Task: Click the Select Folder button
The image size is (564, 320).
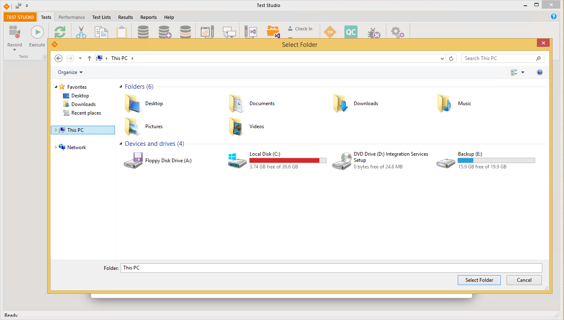Action: click(x=479, y=280)
